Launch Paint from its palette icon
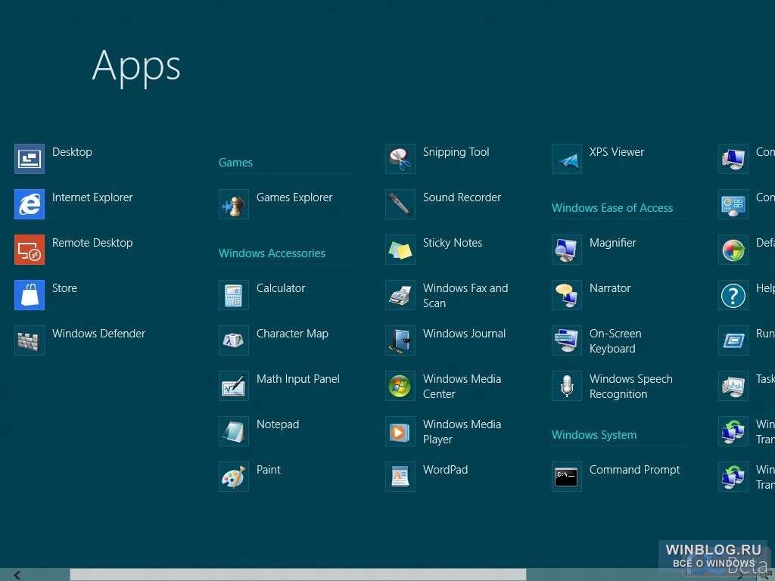The height and width of the screenshot is (581, 775). pyautogui.click(x=234, y=477)
